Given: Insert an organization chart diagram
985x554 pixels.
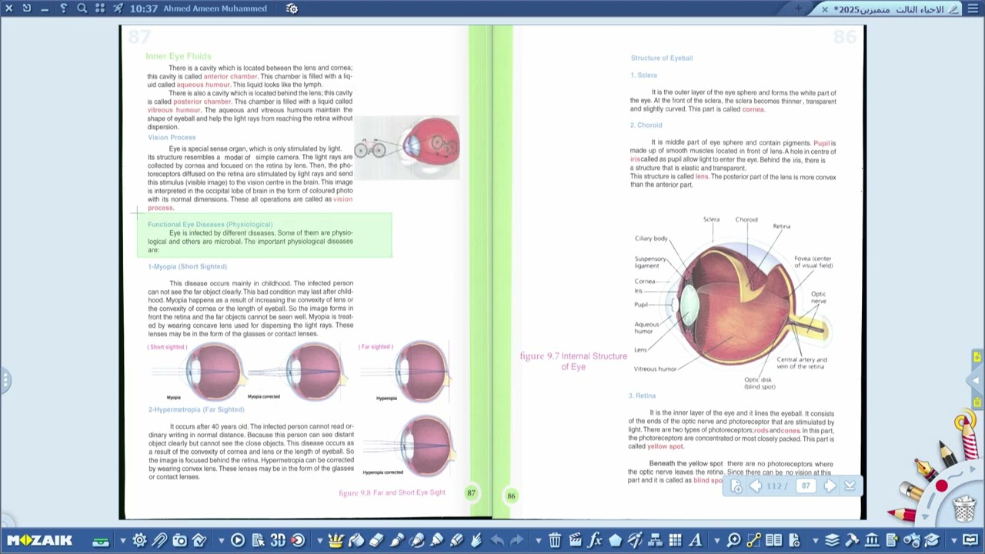Looking at the screenshot, I should (656, 540).
